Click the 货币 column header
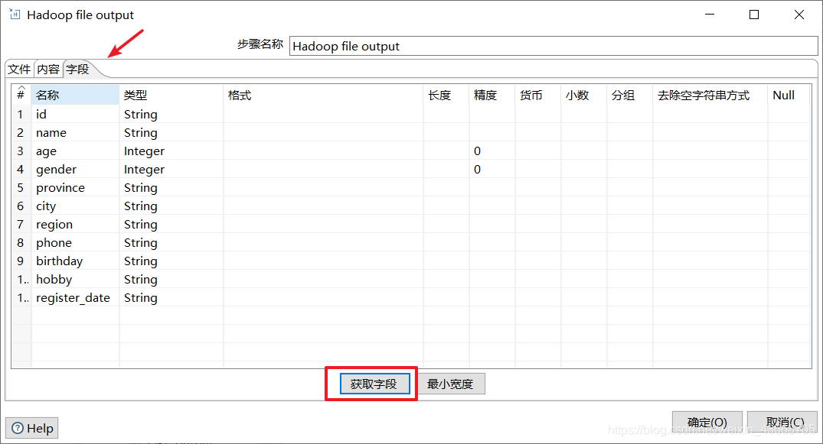 538,95
